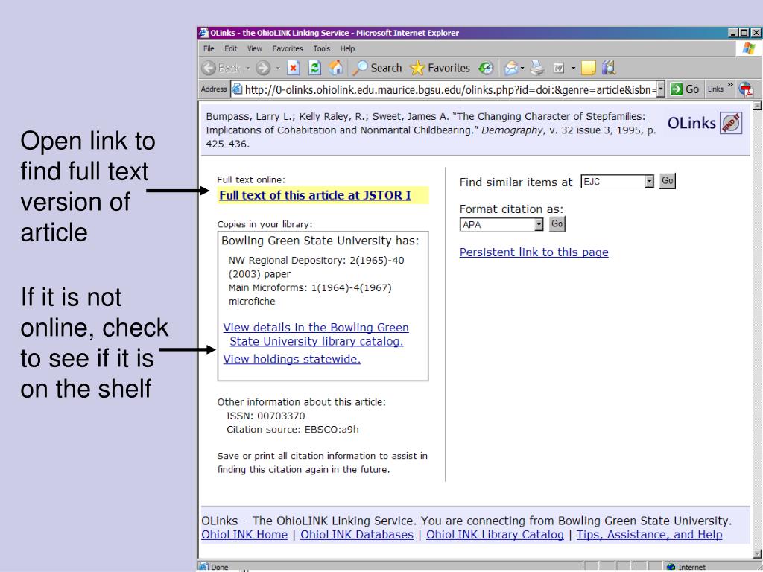This screenshot has width=763, height=572.
Task: Click the Back navigation arrow icon
Action: pos(209,68)
